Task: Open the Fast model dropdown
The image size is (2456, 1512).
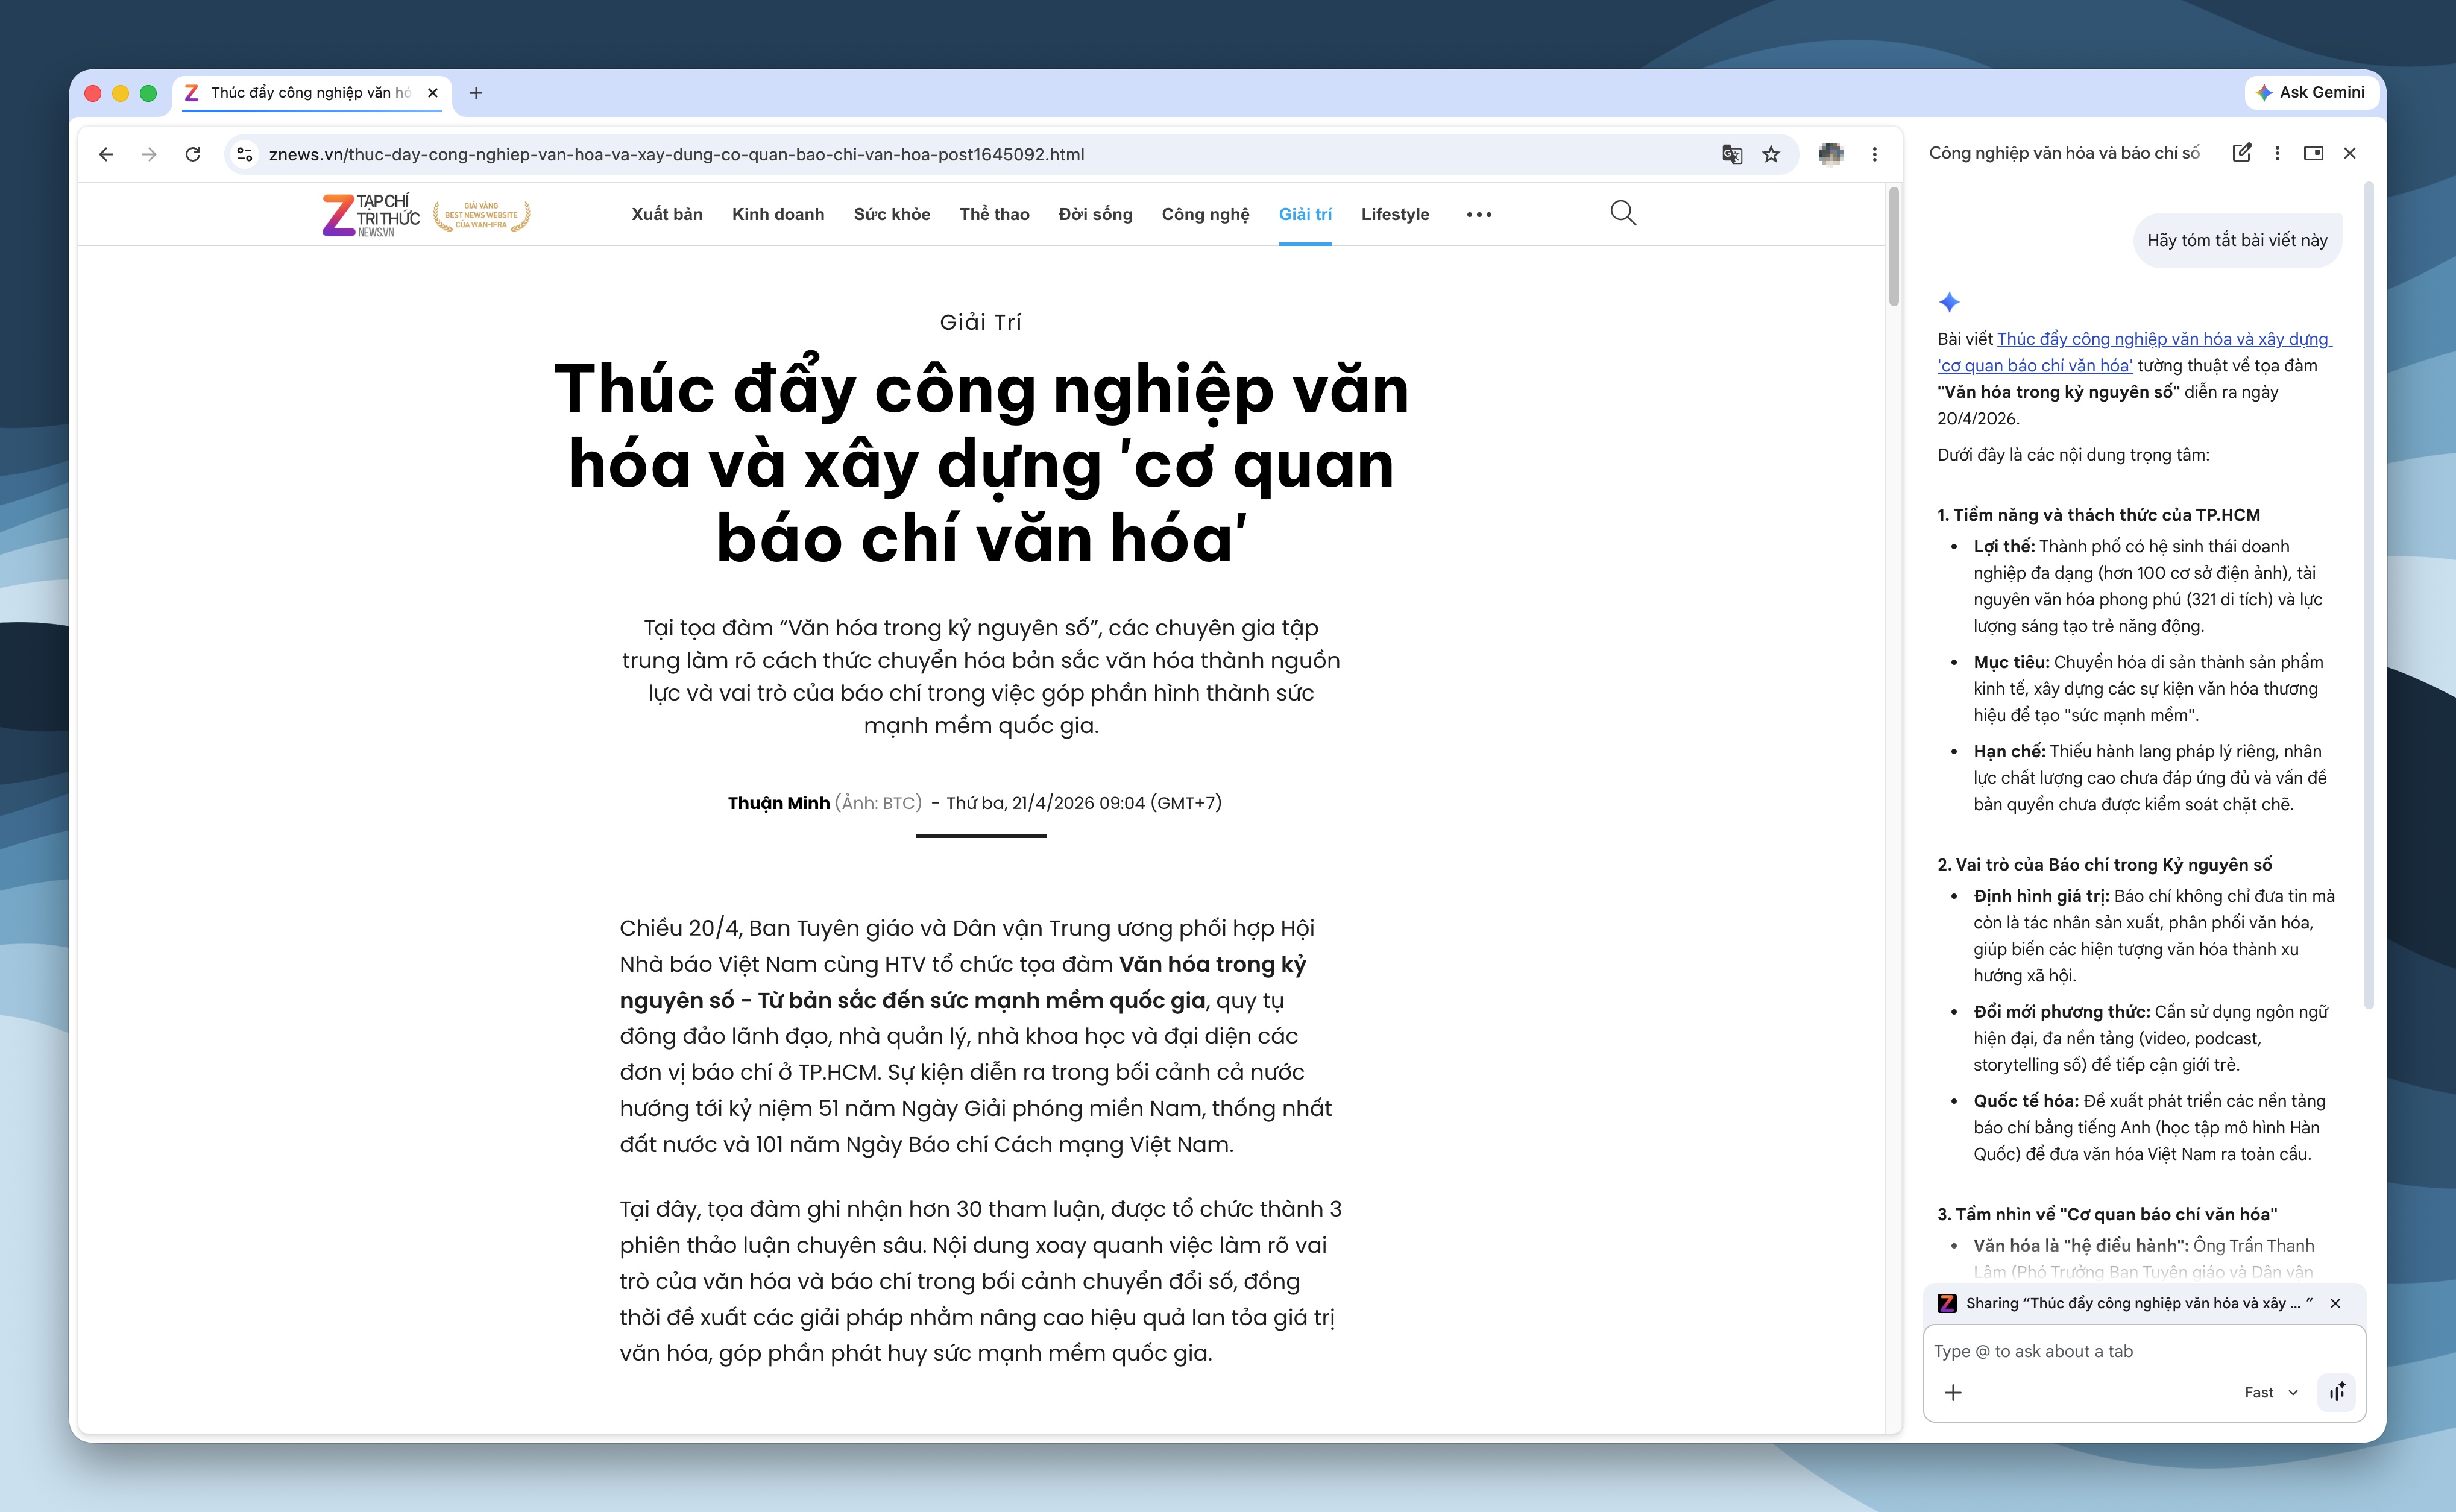Action: click(x=2271, y=1391)
